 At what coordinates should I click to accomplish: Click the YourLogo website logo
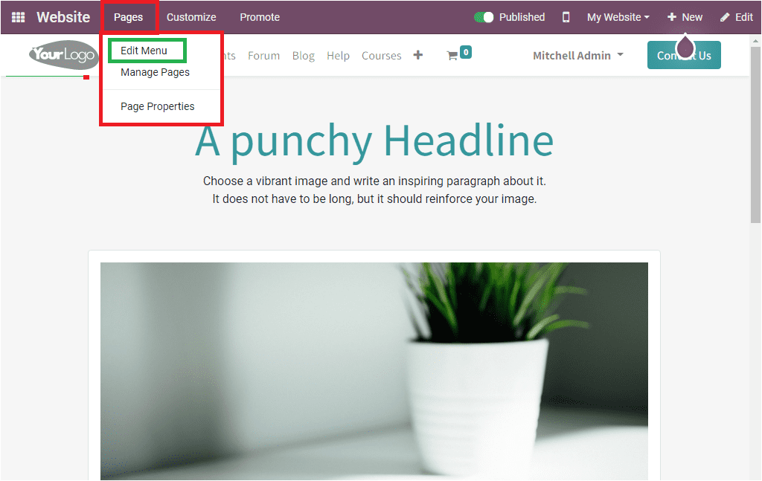click(x=63, y=55)
